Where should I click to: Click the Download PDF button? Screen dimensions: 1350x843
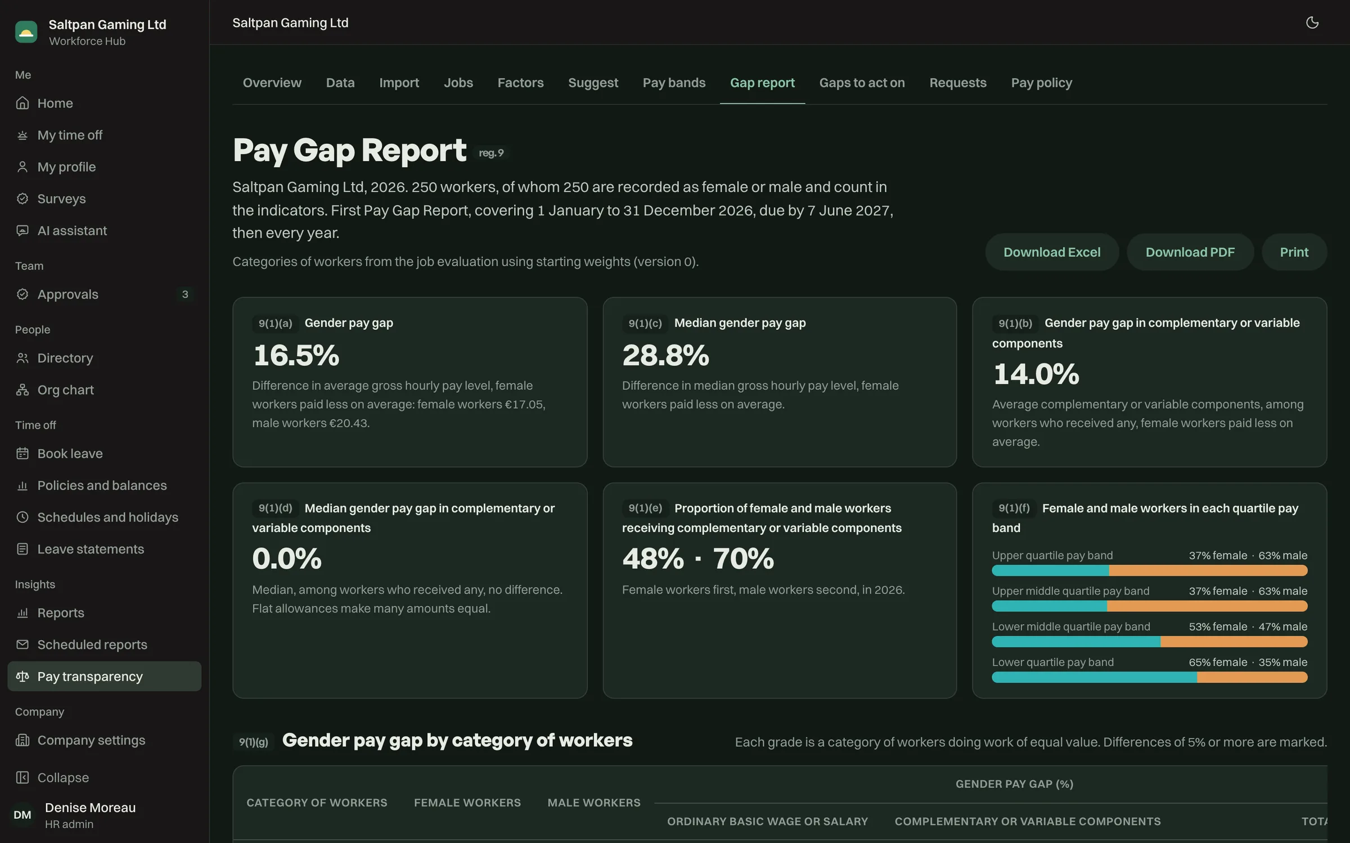(x=1190, y=252)
